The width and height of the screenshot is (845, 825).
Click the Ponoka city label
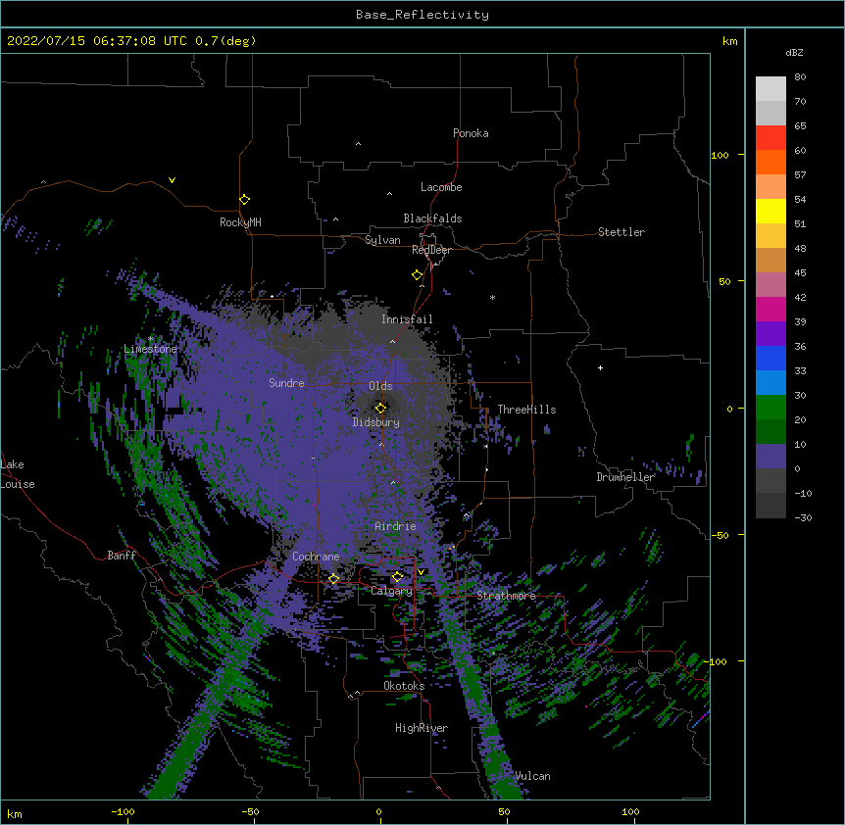(x=471, y=133)
